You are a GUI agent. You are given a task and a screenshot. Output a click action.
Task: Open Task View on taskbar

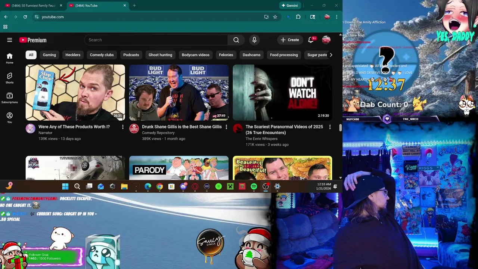(x=89, y=186)
